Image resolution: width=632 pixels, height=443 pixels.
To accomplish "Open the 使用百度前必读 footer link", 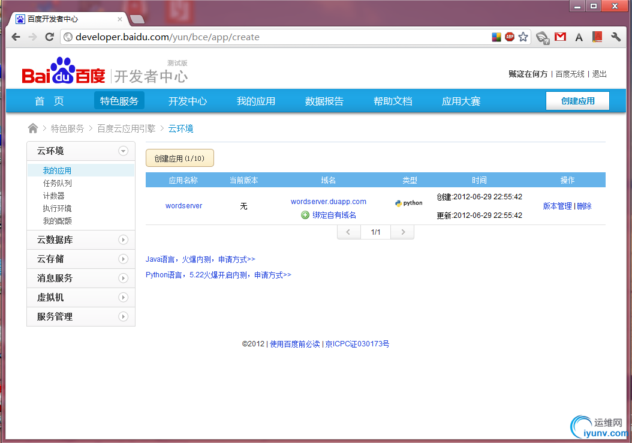I will coord(294,344).
